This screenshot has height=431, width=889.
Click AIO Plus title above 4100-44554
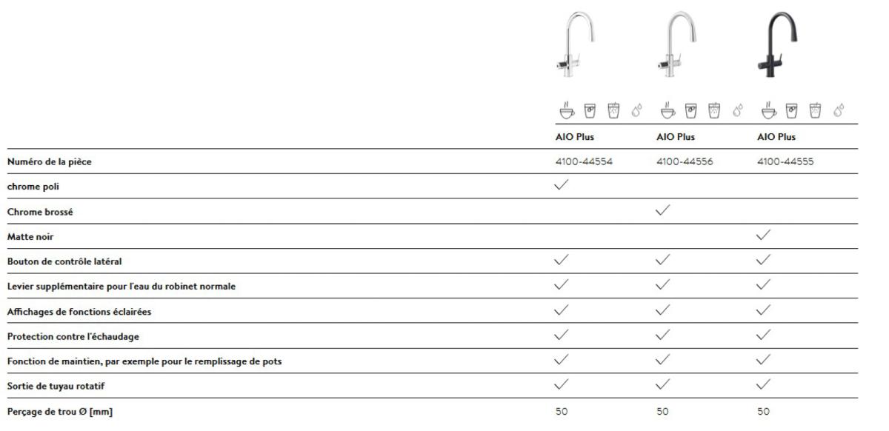575,137
